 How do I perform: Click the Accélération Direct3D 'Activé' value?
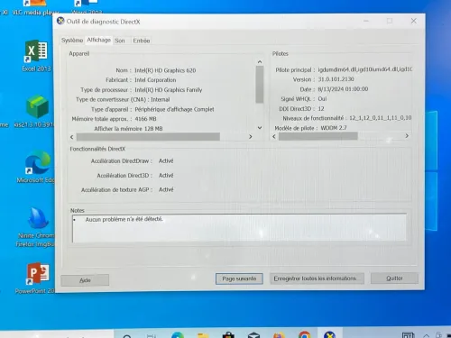point(166,176)
